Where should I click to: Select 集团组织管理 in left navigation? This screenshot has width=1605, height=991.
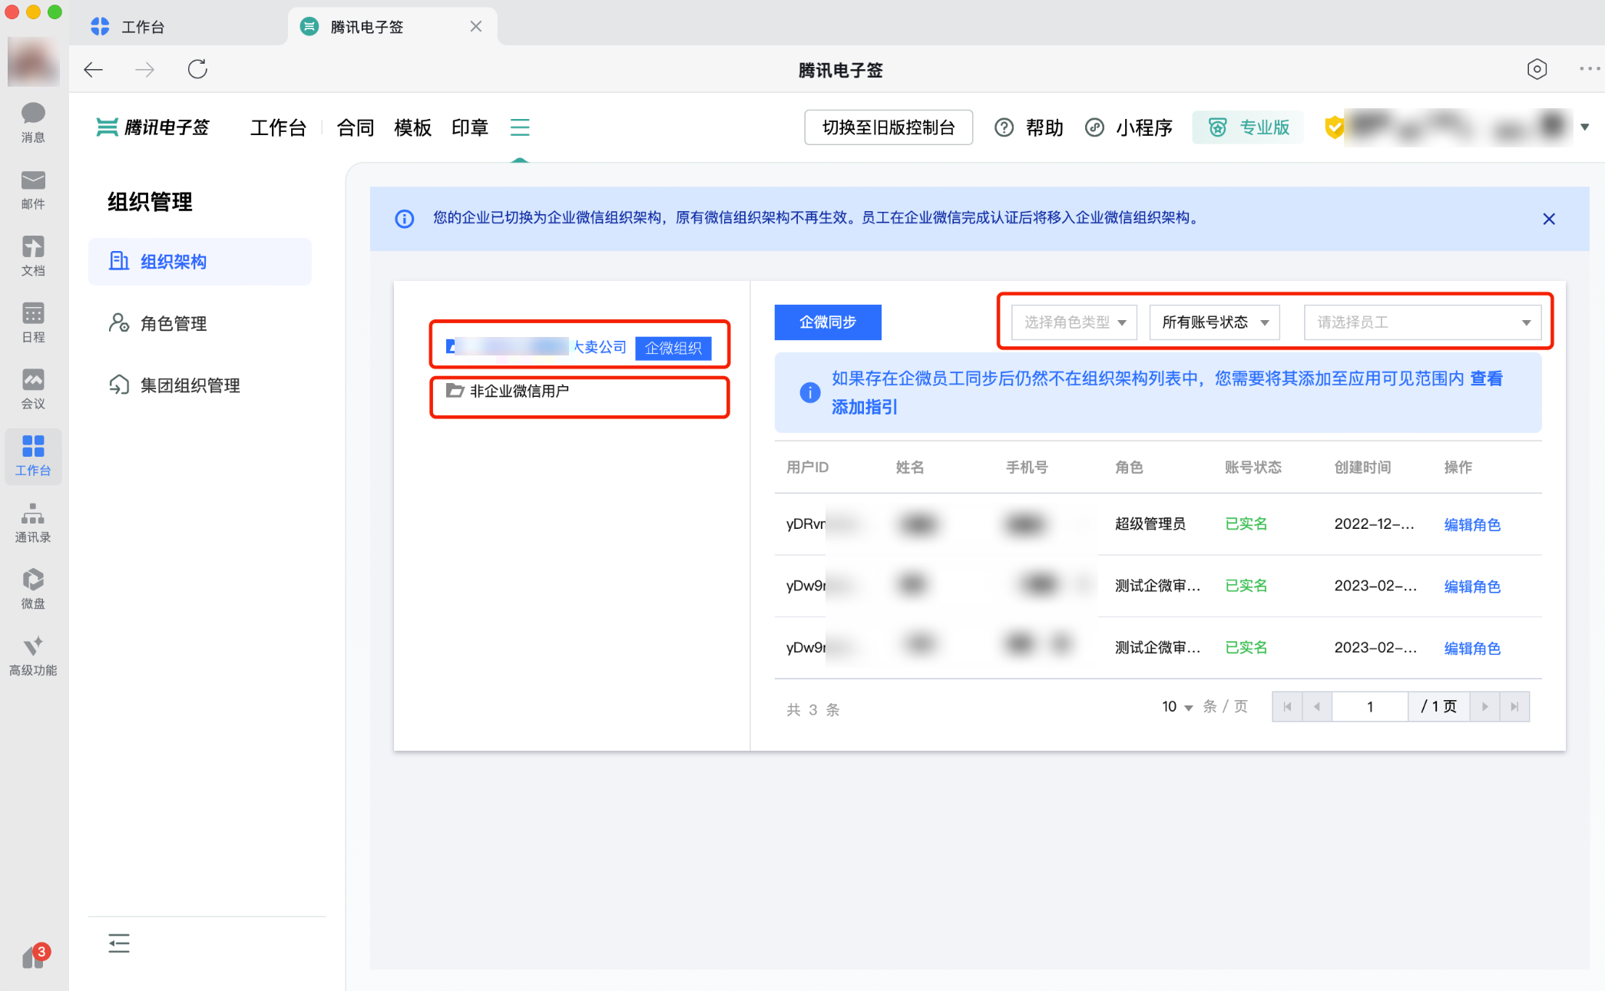point(200,385)
